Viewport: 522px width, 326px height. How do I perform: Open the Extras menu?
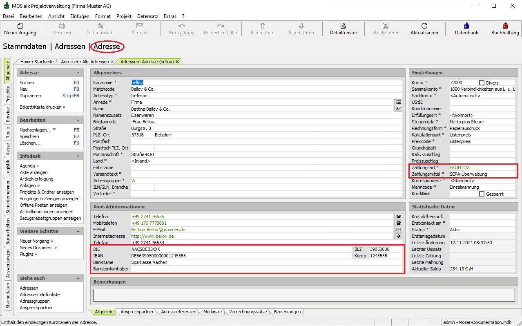(170, 16)
